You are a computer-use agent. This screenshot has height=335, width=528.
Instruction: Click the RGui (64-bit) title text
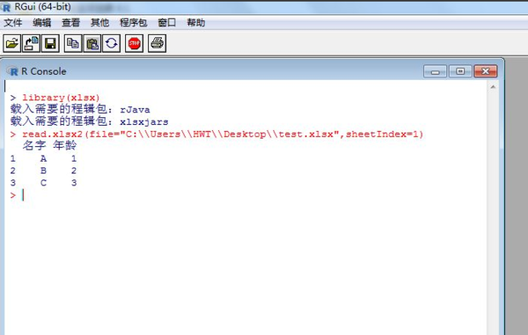pos(43,7)
